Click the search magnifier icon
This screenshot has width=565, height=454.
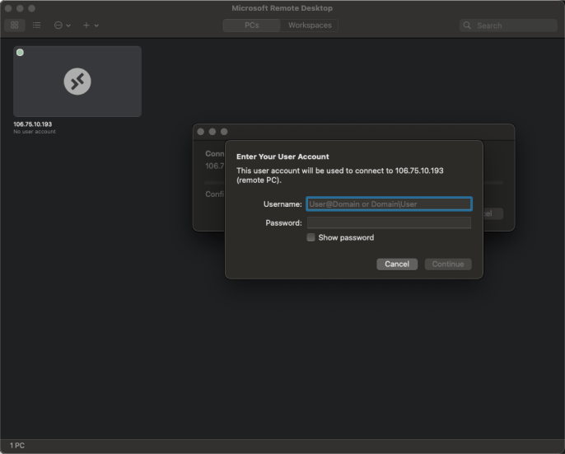tap(467, 26)
